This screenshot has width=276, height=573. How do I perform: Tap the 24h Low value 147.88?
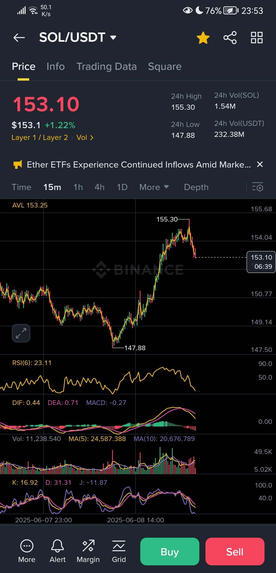[x=183, y=135]
